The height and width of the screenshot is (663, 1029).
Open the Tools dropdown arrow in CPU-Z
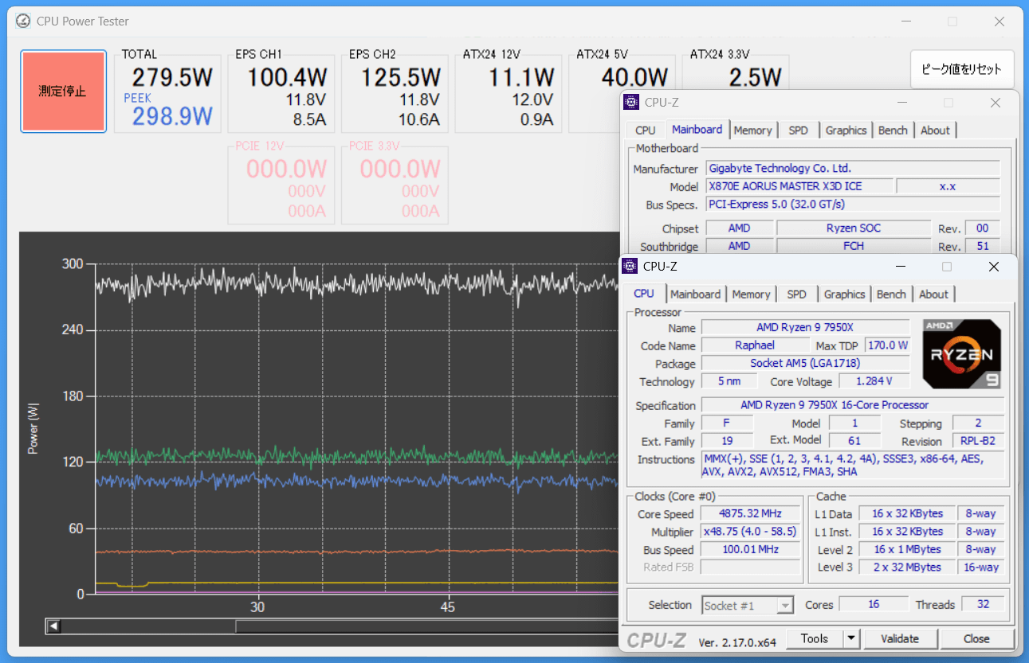[x=851, y=638]
